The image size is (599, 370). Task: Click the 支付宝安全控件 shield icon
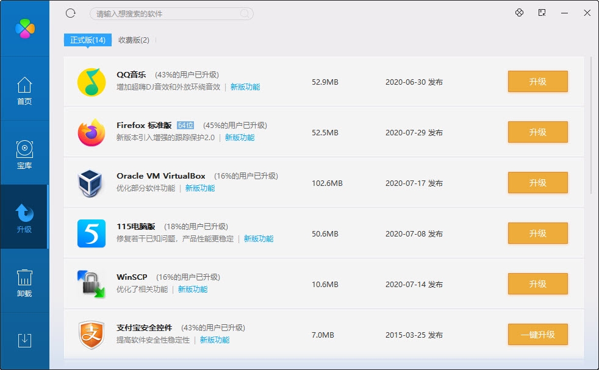pyautogui.click(x=91, y=335)
